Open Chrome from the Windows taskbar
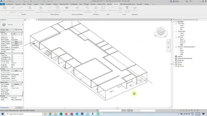The image size is (207, 116). point(50,114)
